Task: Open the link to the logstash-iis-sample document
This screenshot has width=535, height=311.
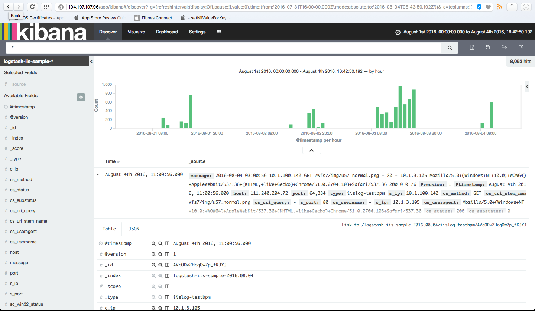Action: (x=434, y=225)
